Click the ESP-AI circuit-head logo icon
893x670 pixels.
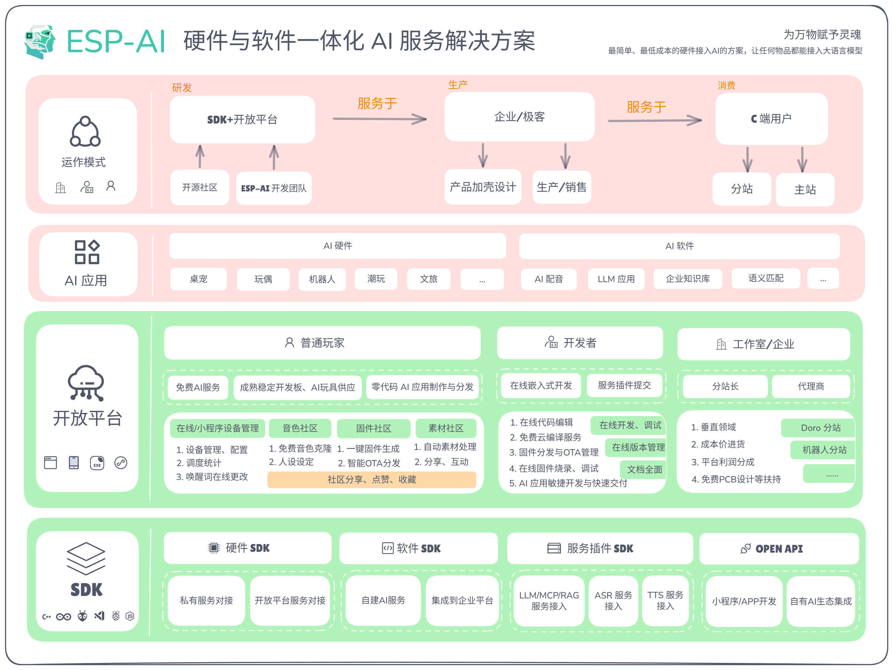coord(41,42)
